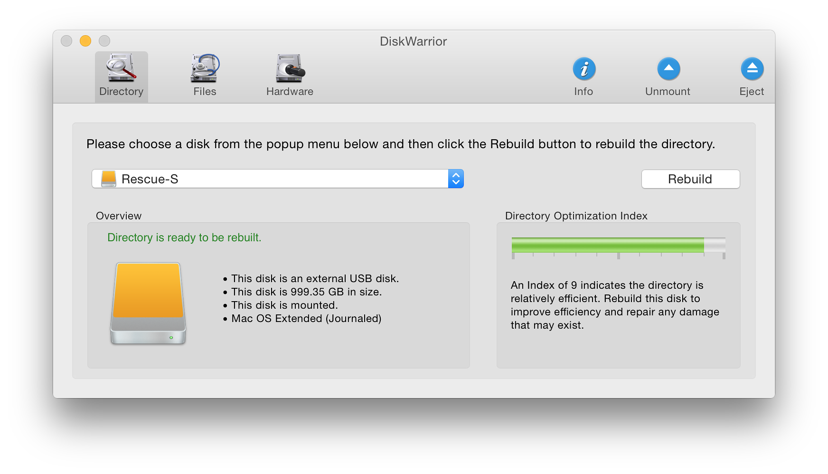The height and width of the screenshot is (474, 828).
Task: Click the DiskWarrior window title
Action: point(414,41)
